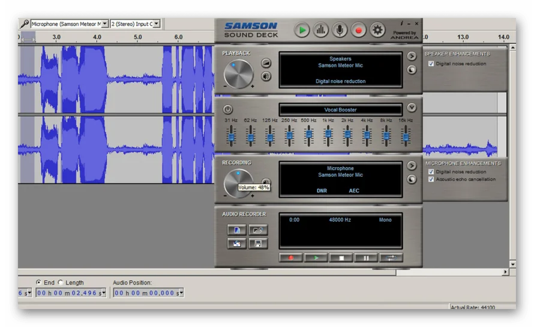This screenshot has height=327, width=534.
Task: Open the selection end time format dropdown
Action: tap(104, 293)
